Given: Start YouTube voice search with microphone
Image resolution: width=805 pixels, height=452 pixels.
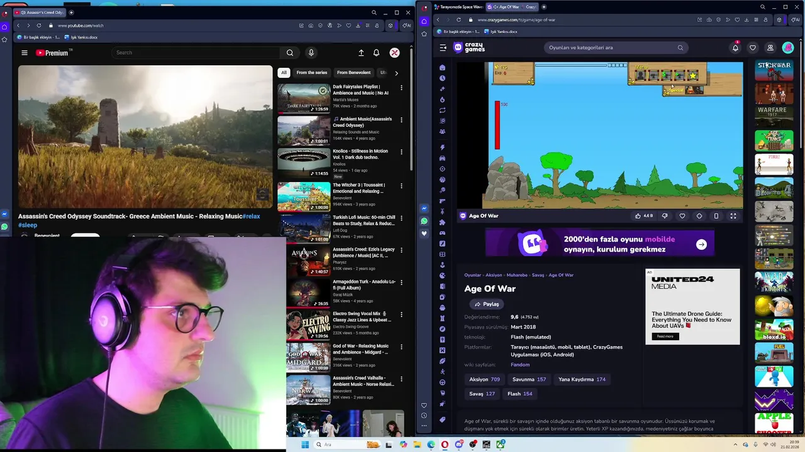Looking at the screenshot, I should [x=311, y=53].
